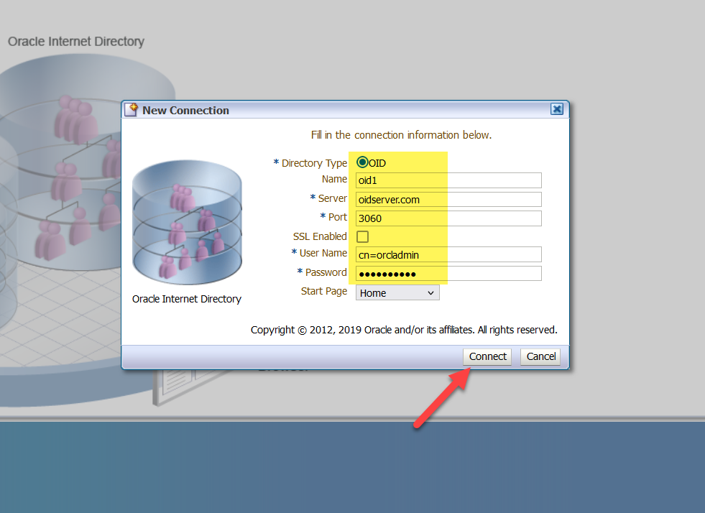Click the New Connection title bar text
The width and height of the screenshot is (705, 513).
tap(185, 111)
